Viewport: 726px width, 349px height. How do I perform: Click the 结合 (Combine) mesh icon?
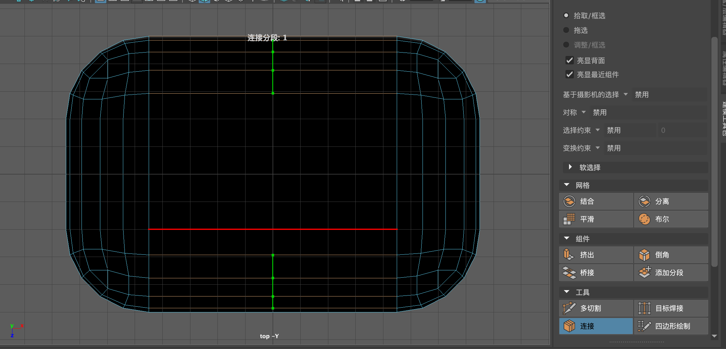[x=569, y=201]
